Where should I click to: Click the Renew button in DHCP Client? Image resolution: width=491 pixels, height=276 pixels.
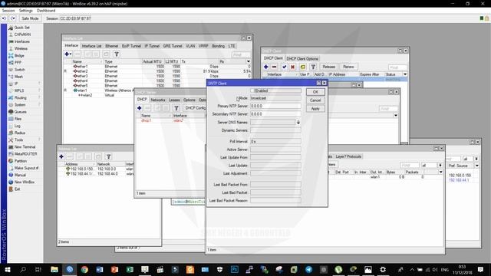pos(348,67)
